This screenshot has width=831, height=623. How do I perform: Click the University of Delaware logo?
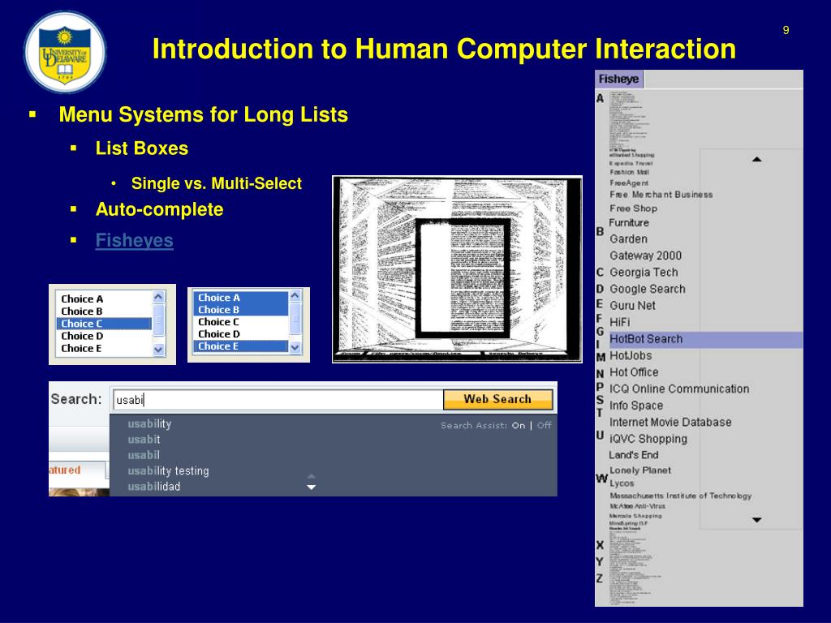65,52
